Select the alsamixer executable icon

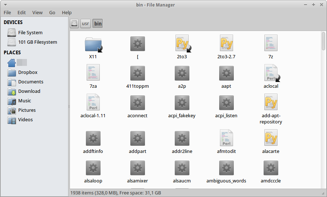pyautogui.click(x=137, y=168)
